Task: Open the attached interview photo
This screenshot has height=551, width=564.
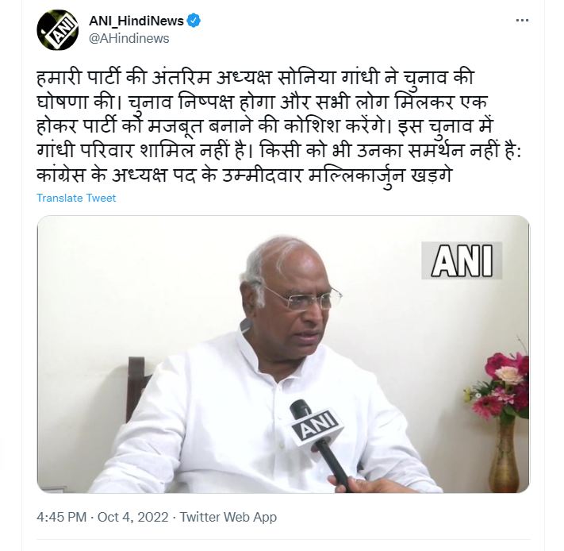Action: coord(283,354)
